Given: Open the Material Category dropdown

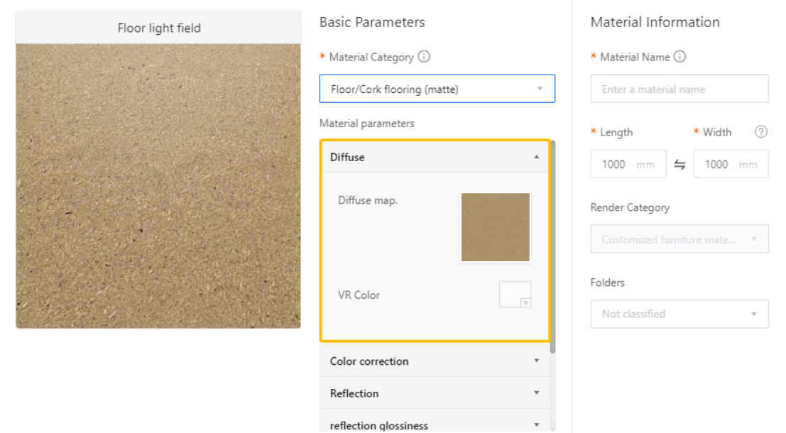Looking at the screenshot, I should [437, 89].
